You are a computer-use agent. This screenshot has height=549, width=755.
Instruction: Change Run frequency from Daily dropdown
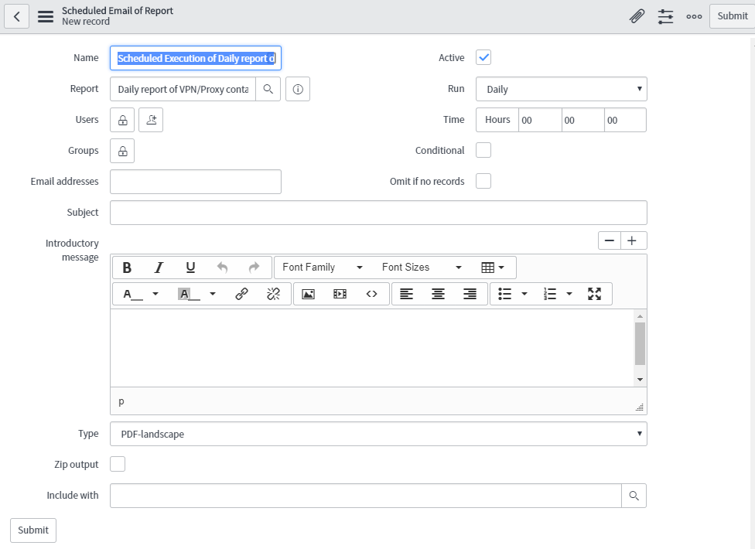point(561,89)
